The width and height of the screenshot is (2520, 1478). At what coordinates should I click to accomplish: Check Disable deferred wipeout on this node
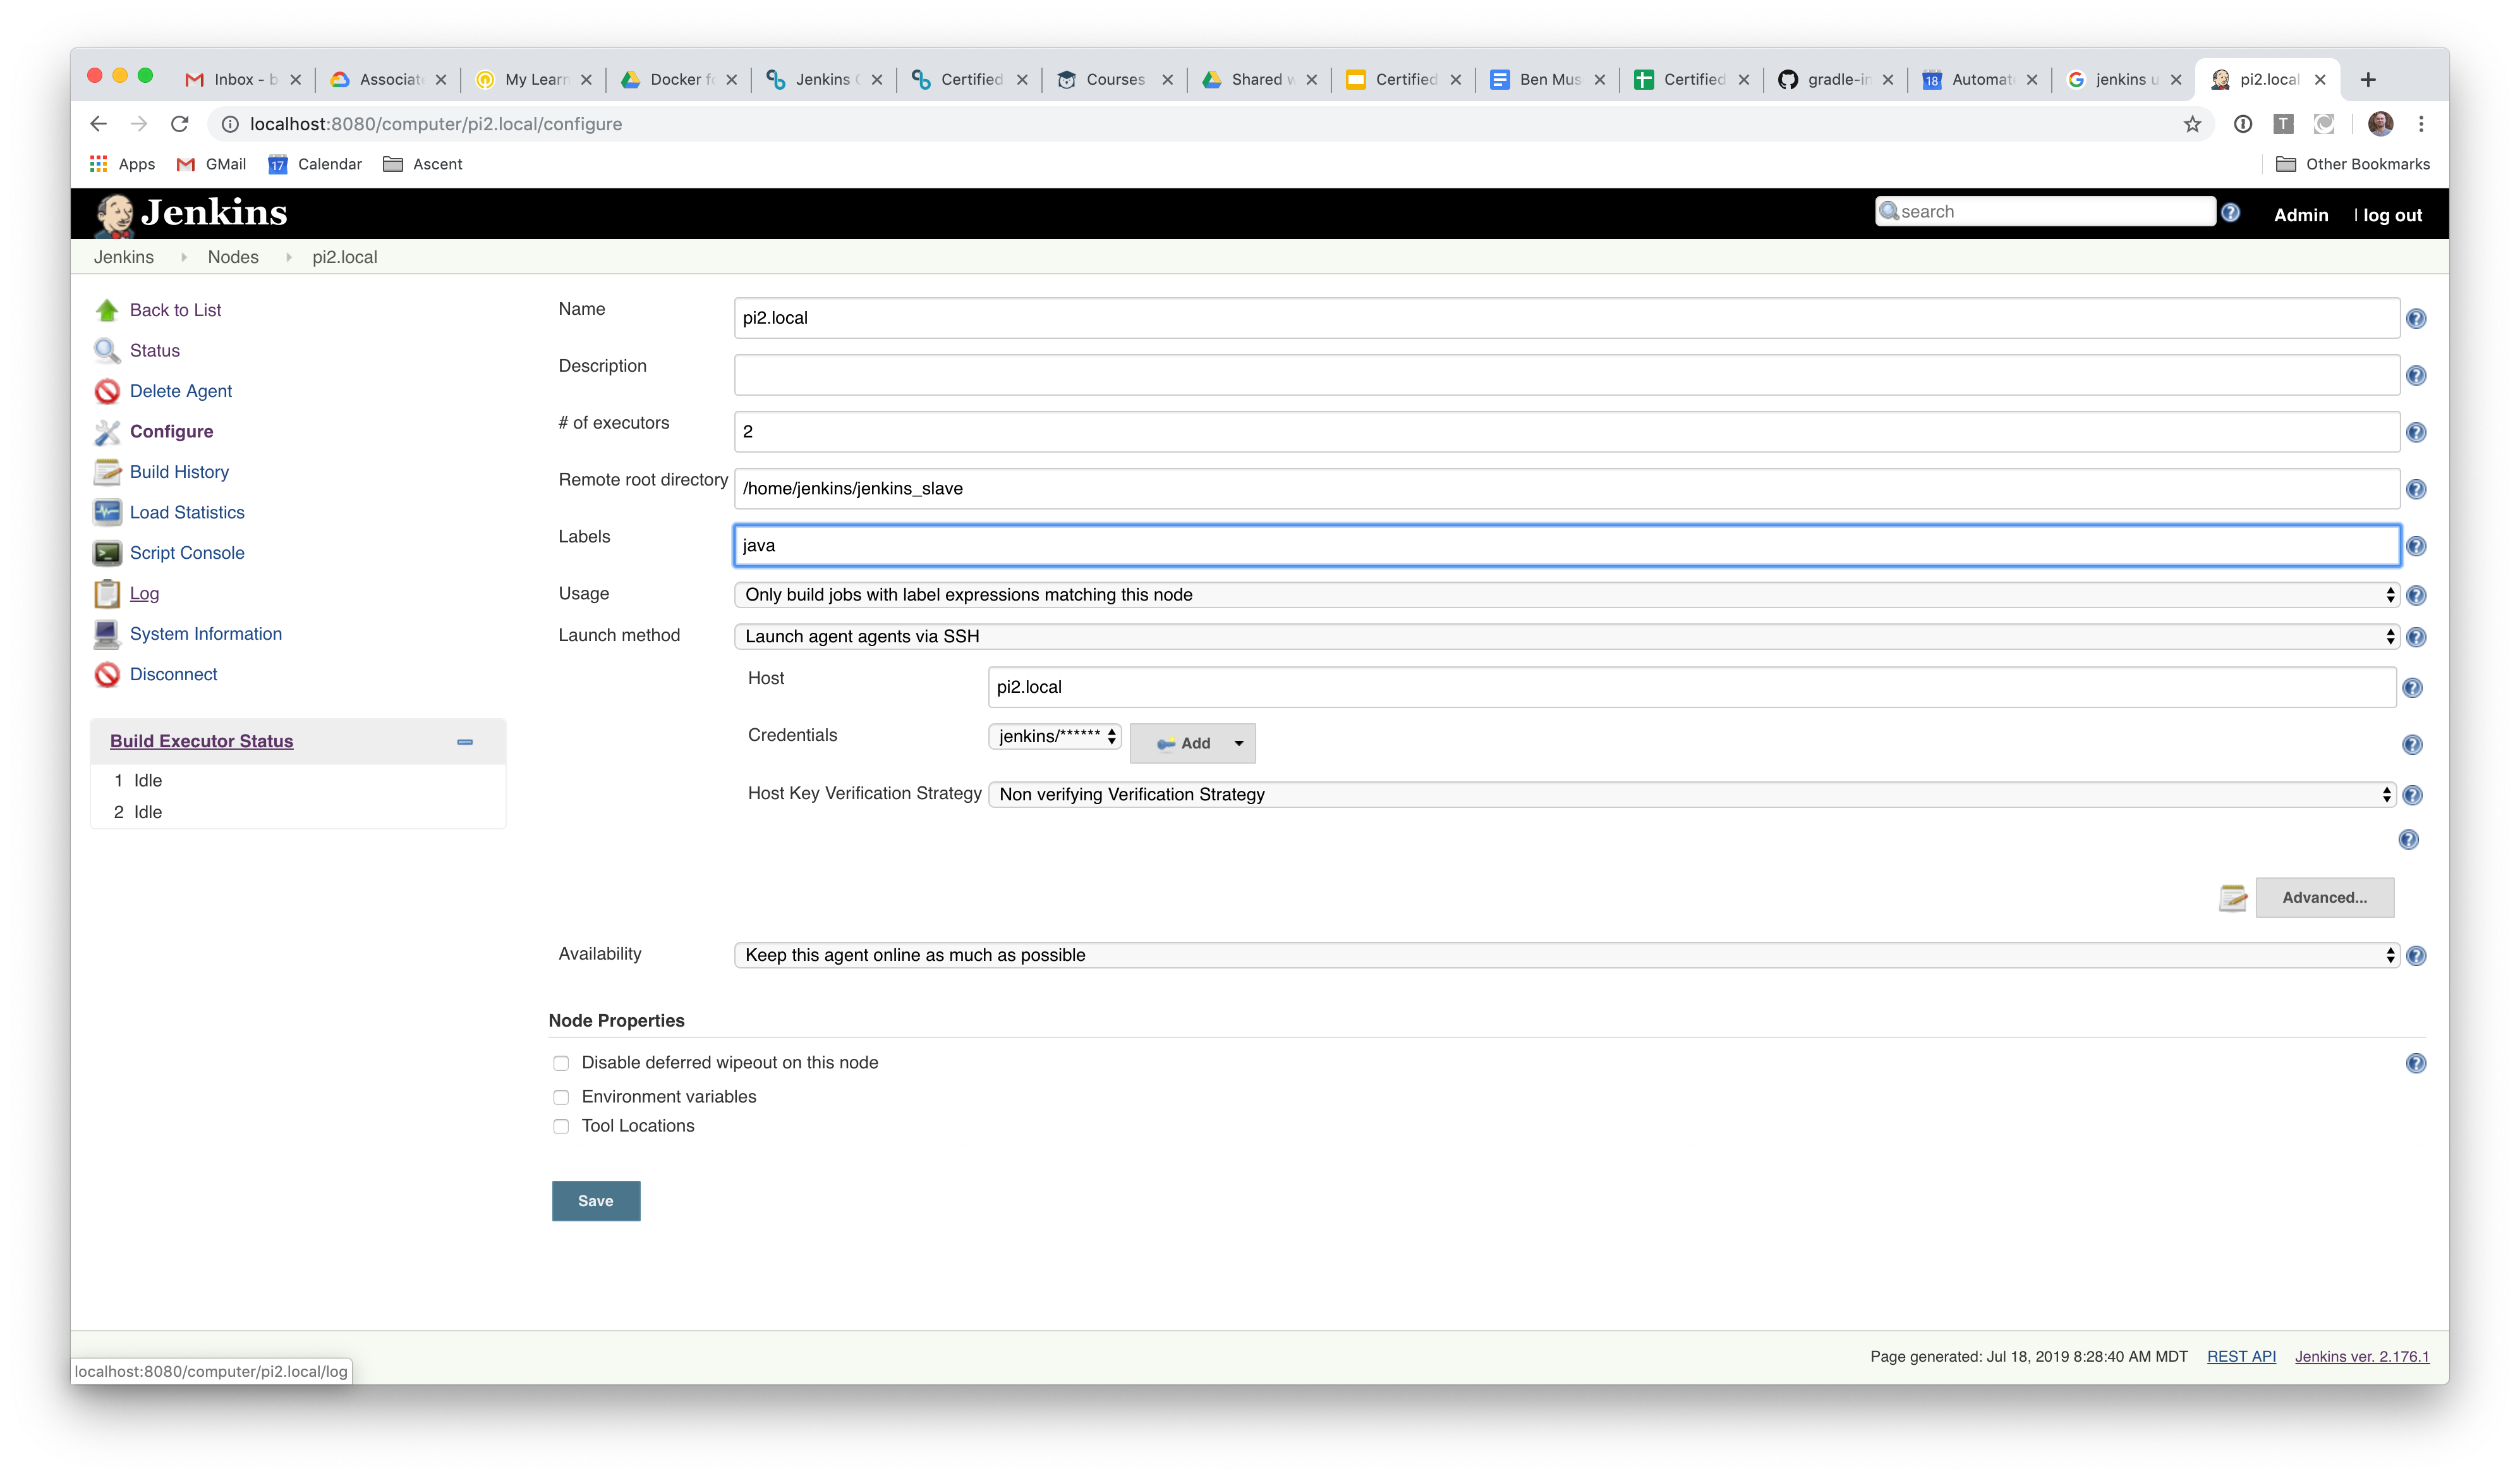pos(561,1063)
